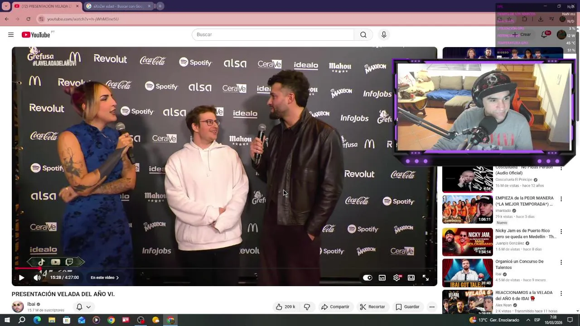Screen dimensions: 580x326
Task: Open the Crear create button
Action: (x=522, y=35)
